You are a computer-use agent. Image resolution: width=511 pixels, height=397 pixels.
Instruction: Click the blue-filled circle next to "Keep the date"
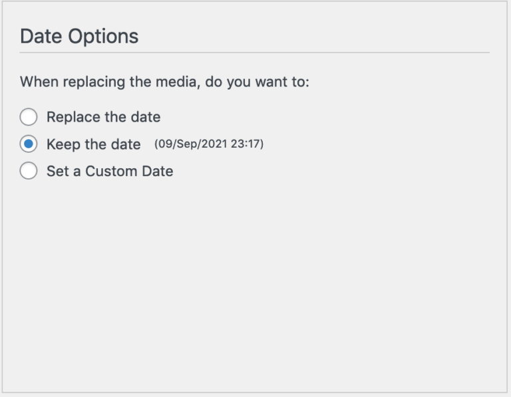(x=29, y=144)
